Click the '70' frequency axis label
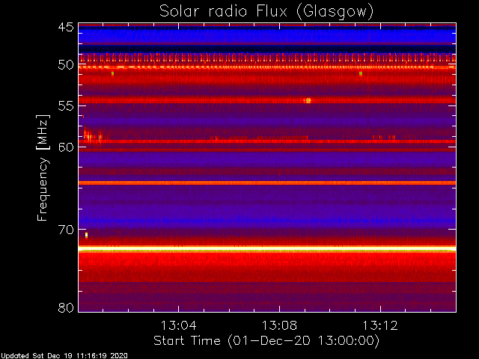Image resolution: width=479 pixels, height=359 pixels. point(66,230)
